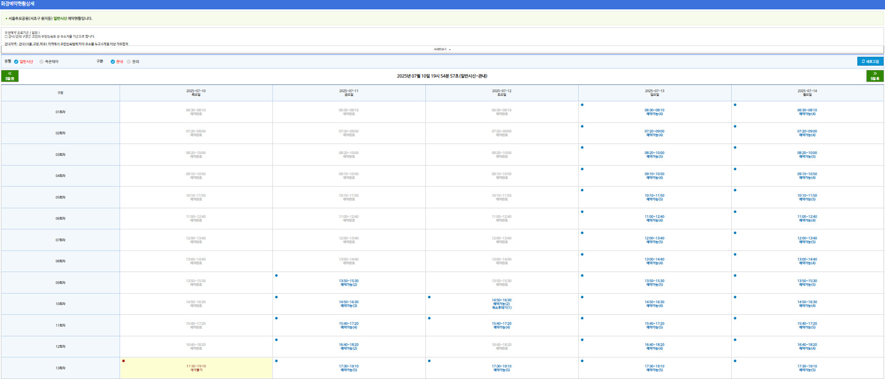Image resolution: width=885 pixels, height=379 pixels.
Task: Click red dot in 07-10 17:30-19:10 cell
Action: point(123,361)
